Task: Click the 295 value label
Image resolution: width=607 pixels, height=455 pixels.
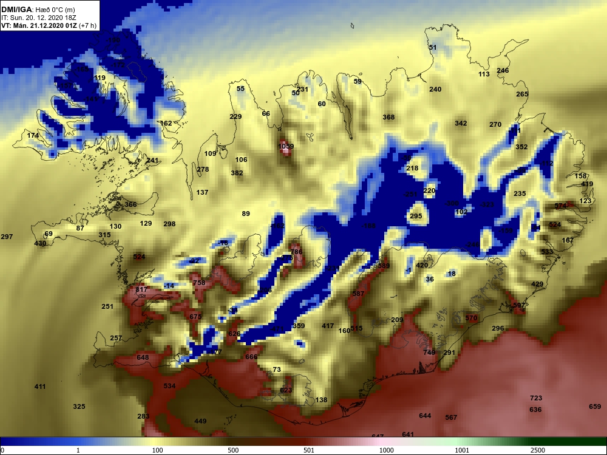Action: point(416,216)
